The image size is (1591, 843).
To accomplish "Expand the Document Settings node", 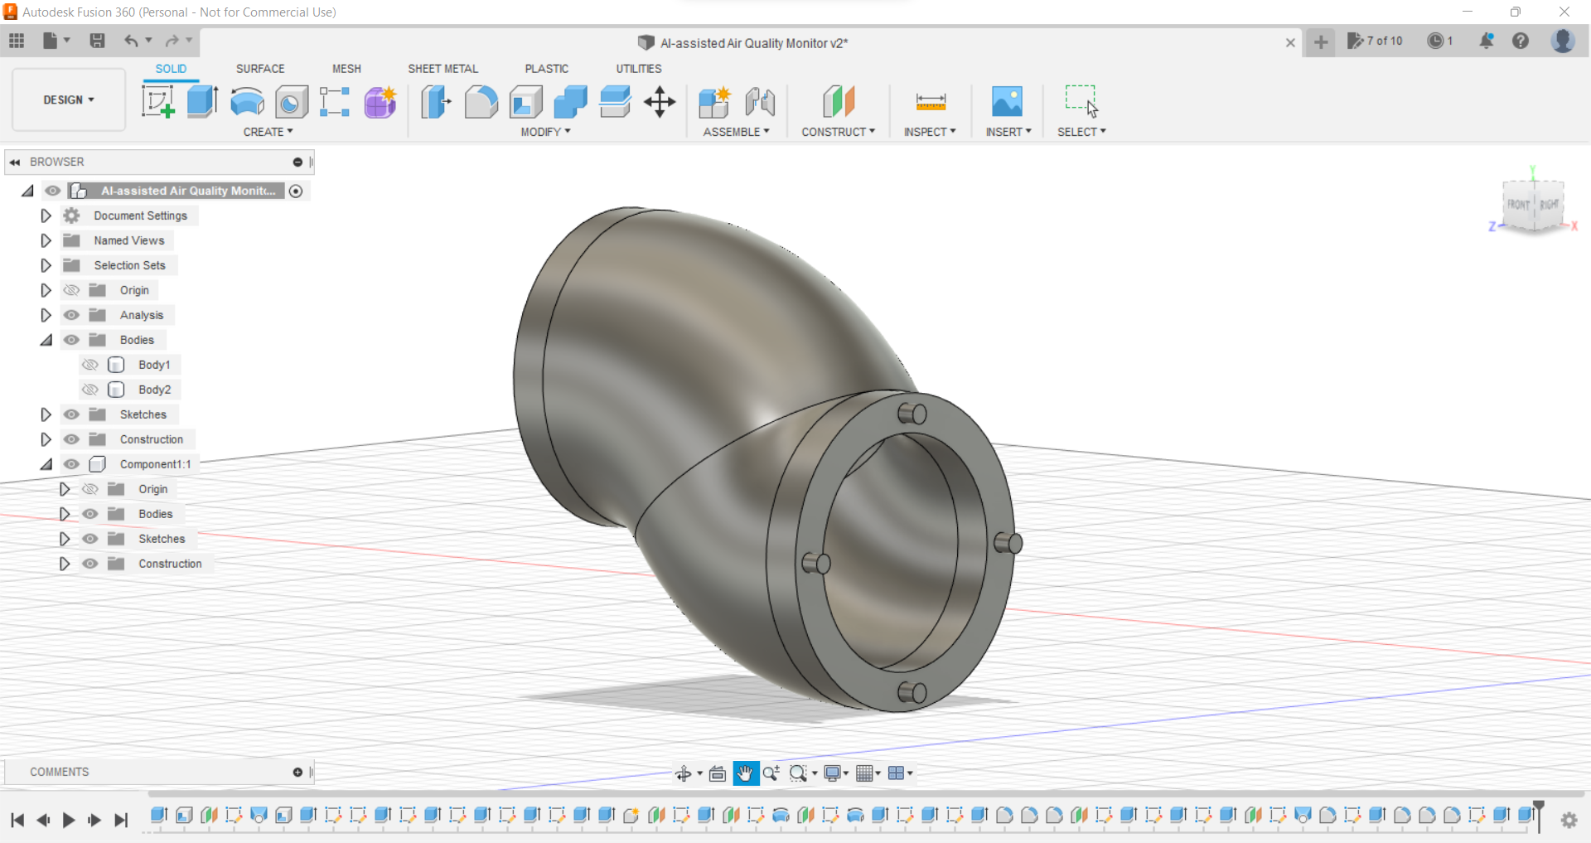I will point(46,216).
